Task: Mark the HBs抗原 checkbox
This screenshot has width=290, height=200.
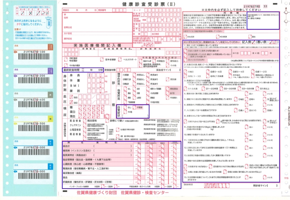Action: tap(185, 37)
